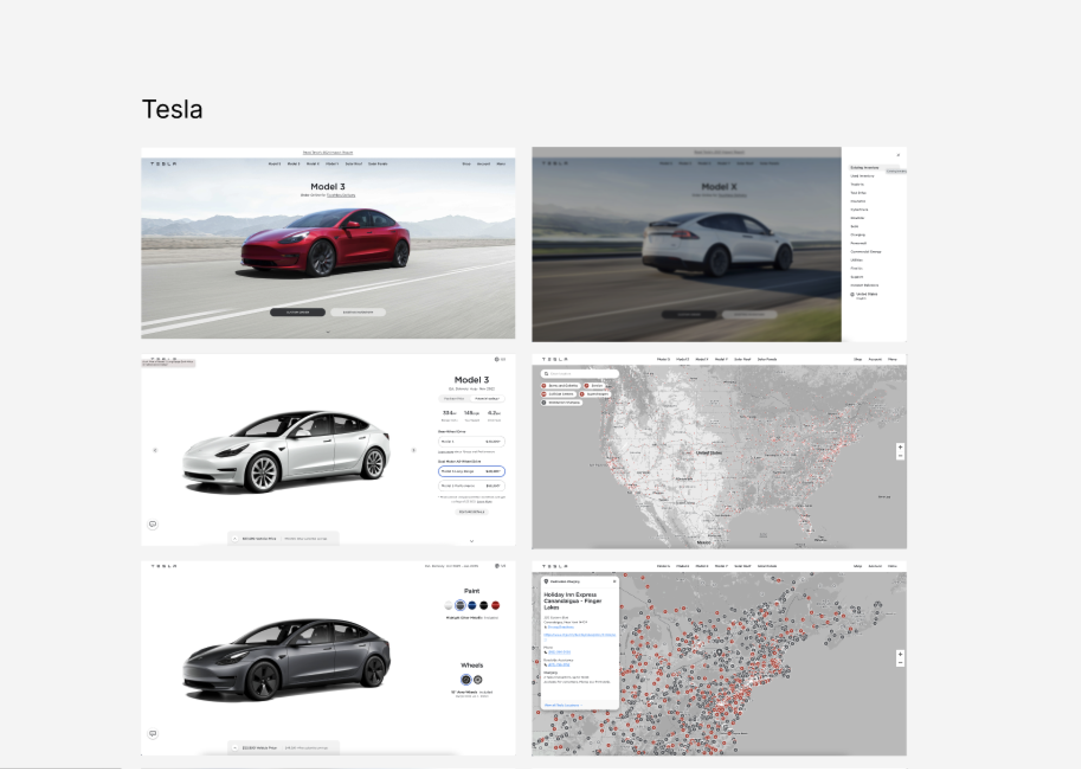Switch to Potential Savings in Model 3 configurator

point(487,399)
